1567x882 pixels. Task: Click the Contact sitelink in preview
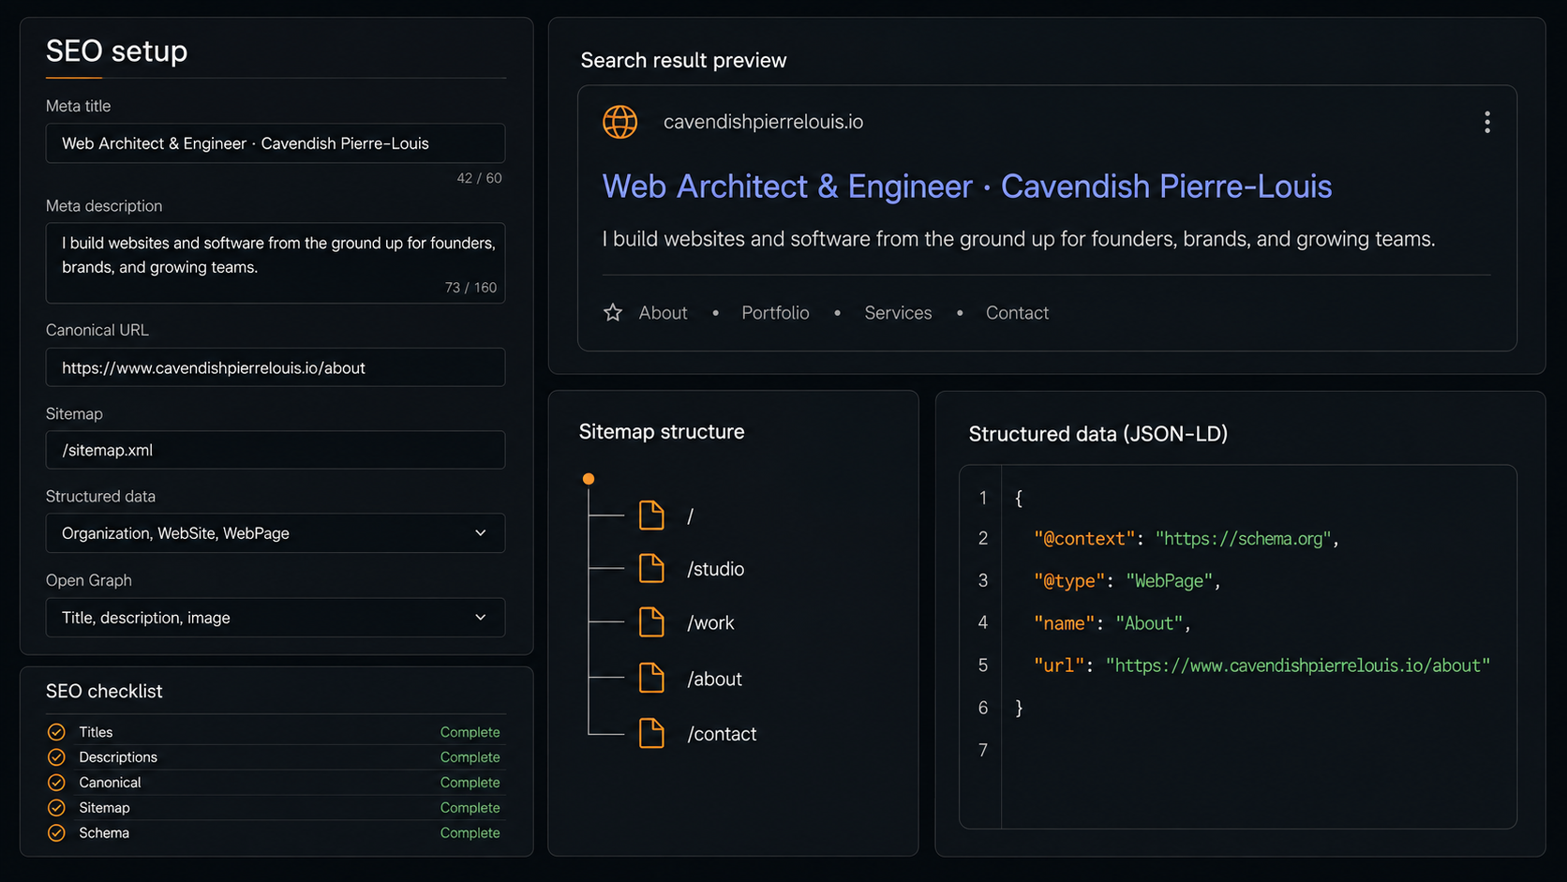coord(1017,313)
